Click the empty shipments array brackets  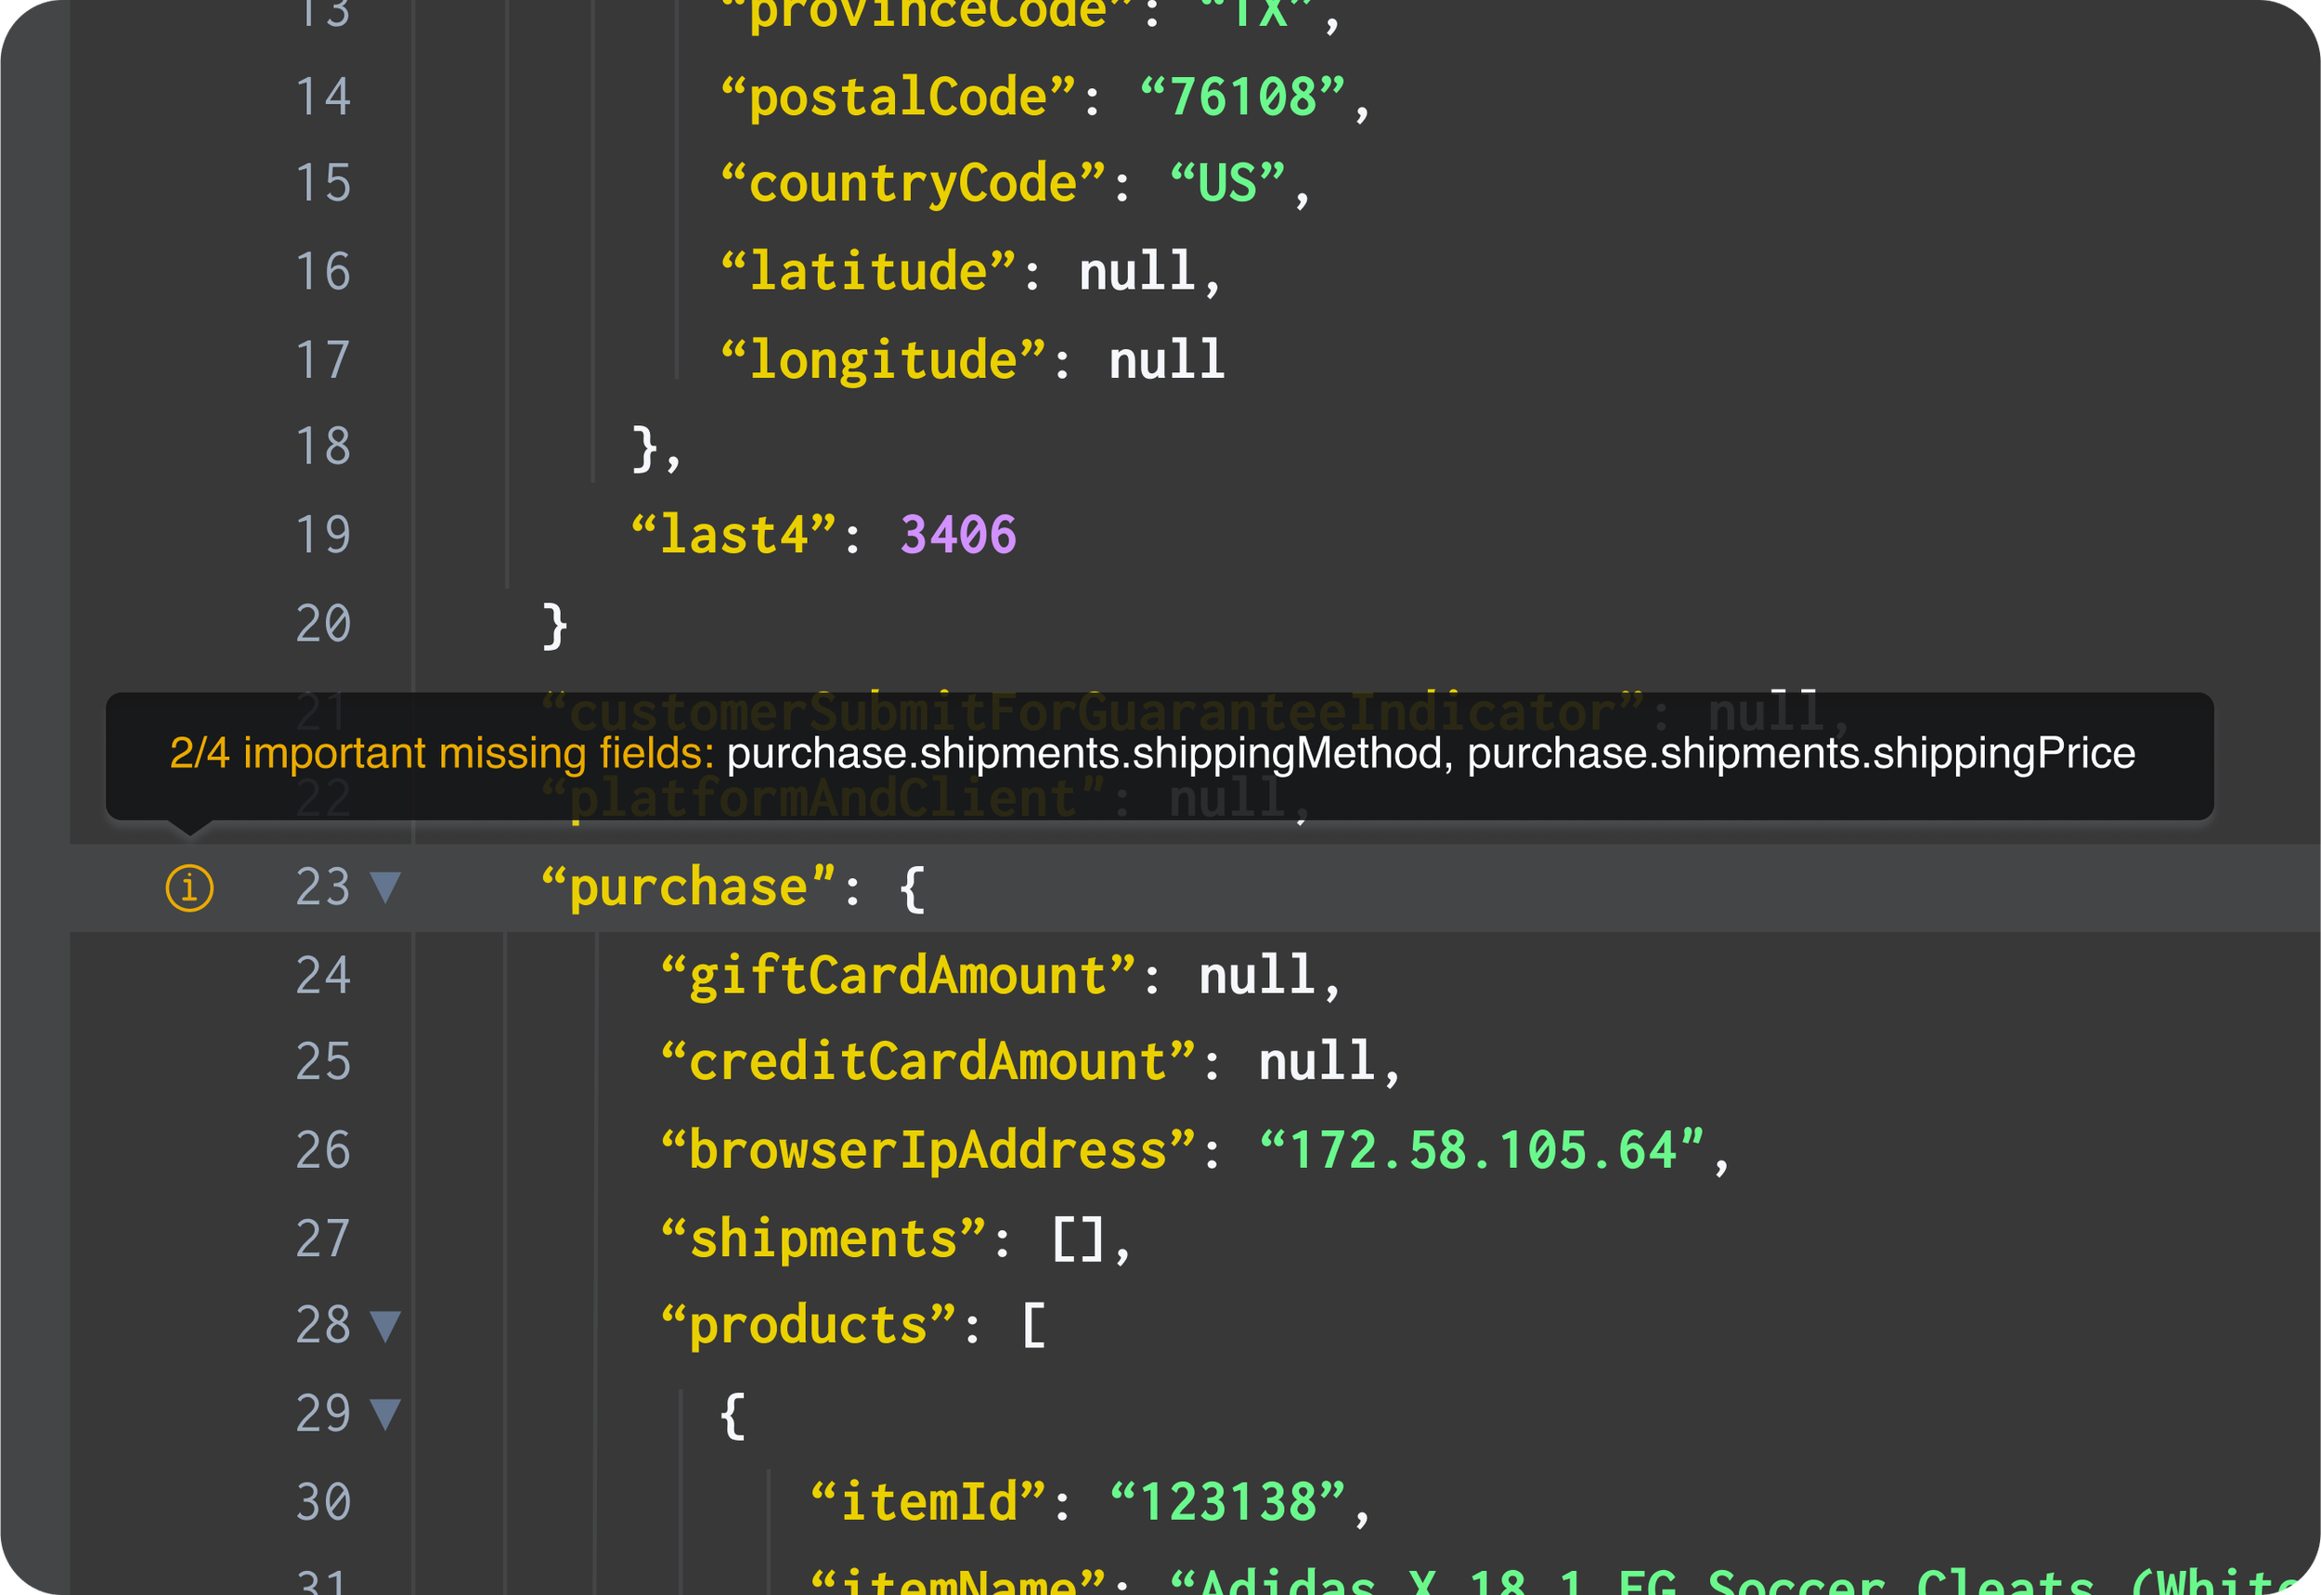(1077, 1239)
